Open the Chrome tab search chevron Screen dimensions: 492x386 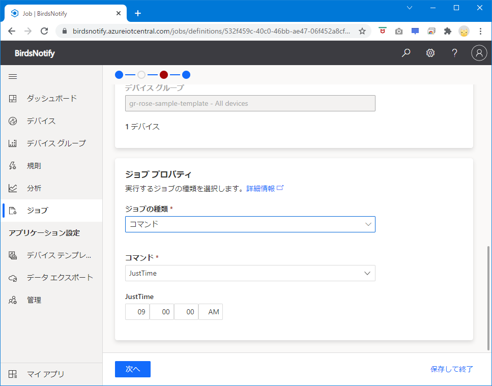point(410,8)
